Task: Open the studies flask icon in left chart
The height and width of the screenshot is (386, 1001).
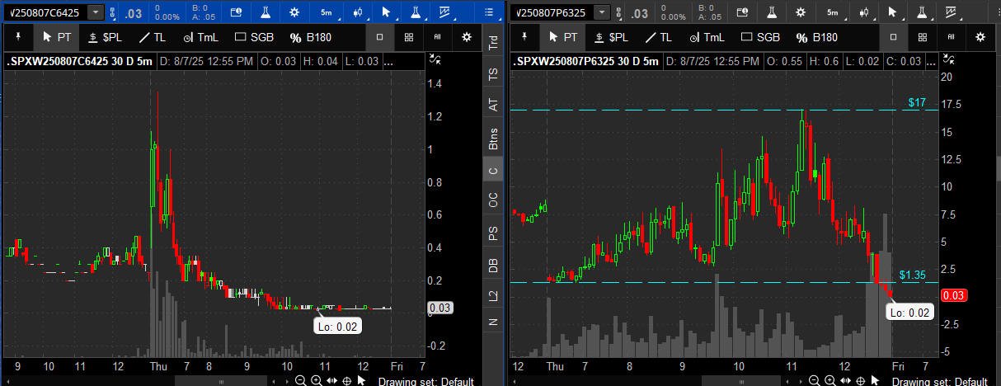Action: [x=266, y=12]
